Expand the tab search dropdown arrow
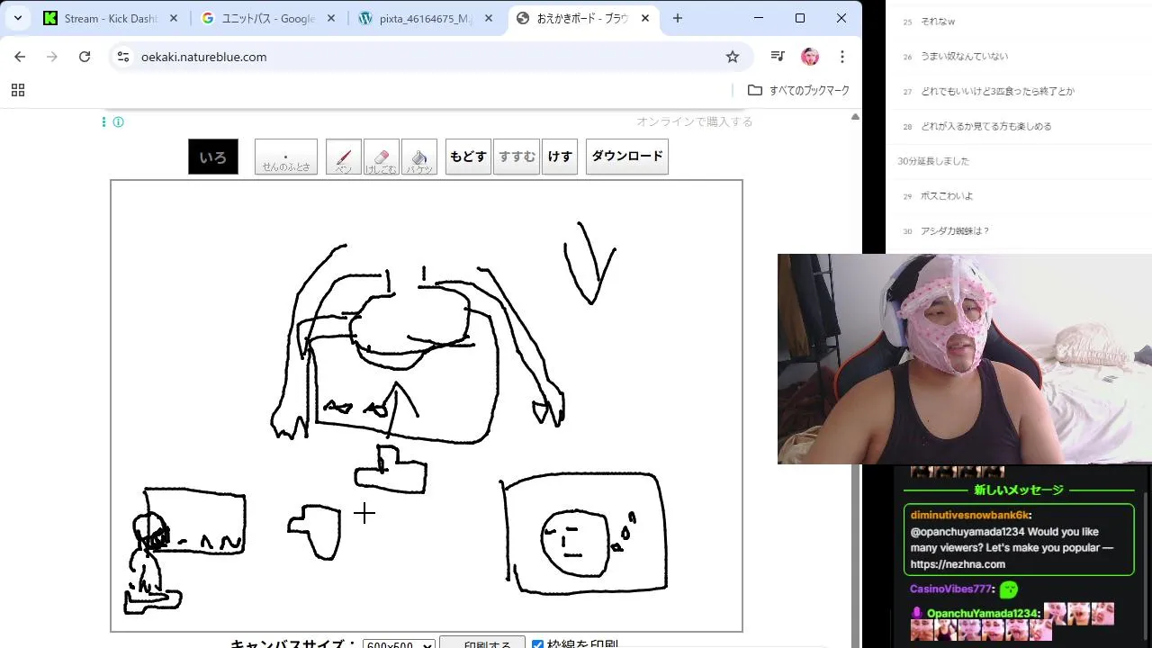 click(x=18, y=18)
